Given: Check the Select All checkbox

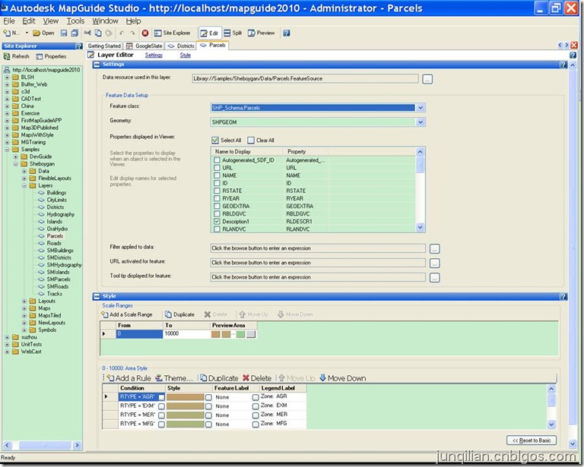Looking at the screenshot, I should pos(215,140).
